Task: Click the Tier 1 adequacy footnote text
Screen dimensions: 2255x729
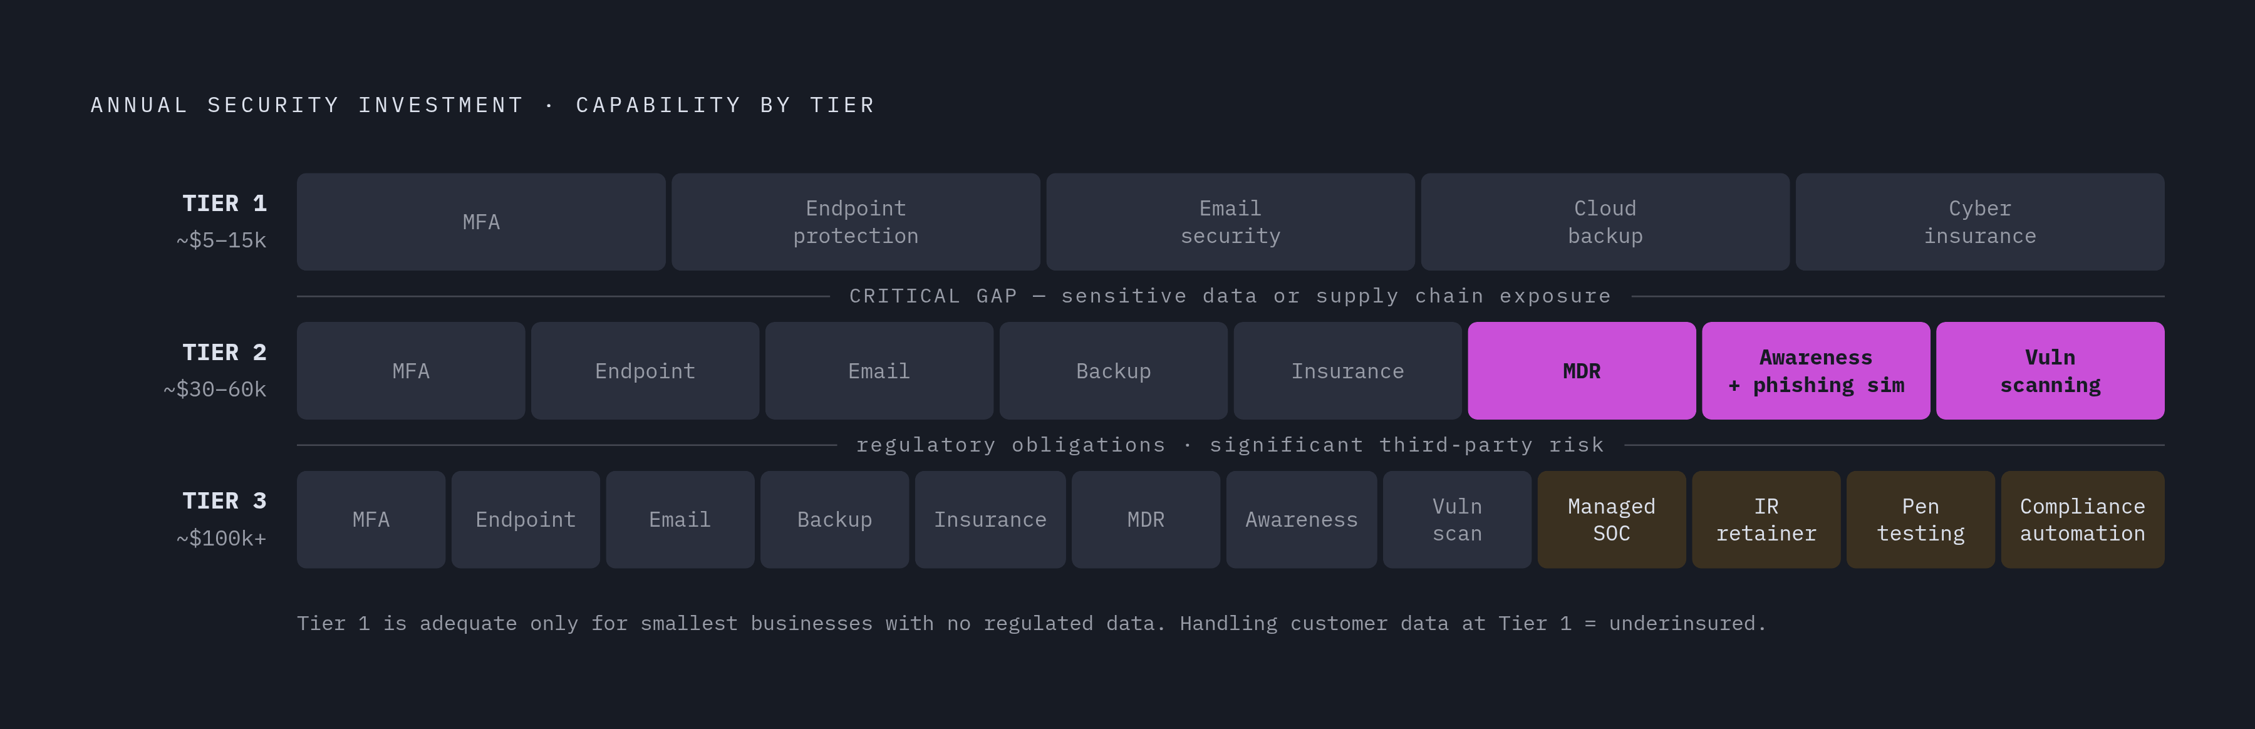Action: (x=1031, y=623)
